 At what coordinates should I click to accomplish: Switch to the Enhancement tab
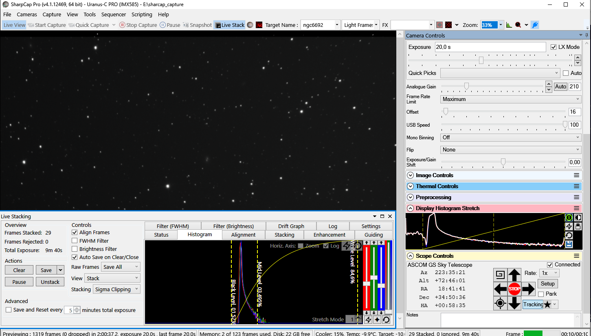pos(329,235)
